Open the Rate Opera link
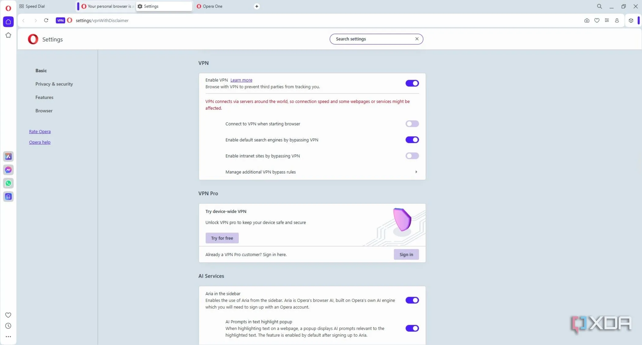 tap(40, 132)
